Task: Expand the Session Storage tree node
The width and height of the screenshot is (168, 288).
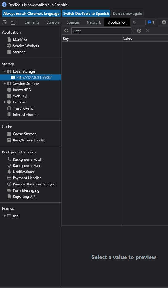Action: point(5,83)
